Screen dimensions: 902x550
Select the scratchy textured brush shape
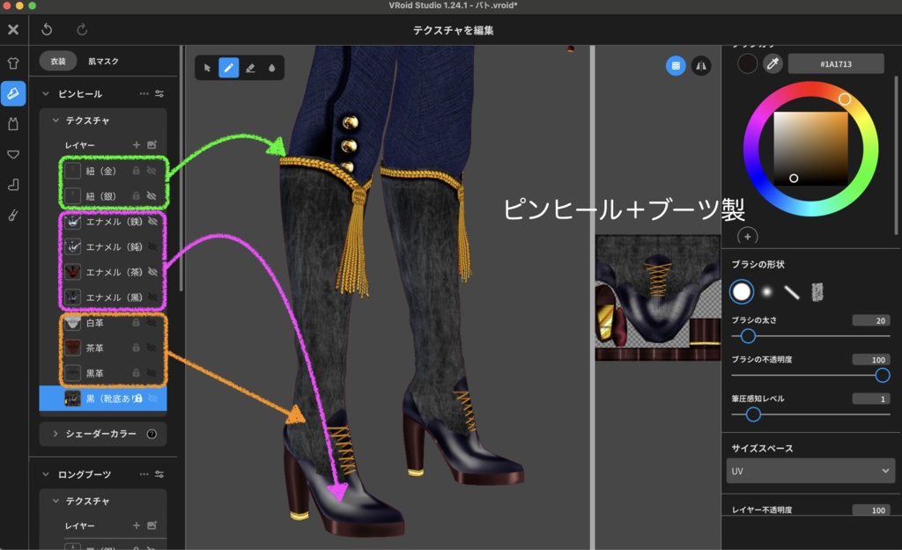tap(819, 290)
